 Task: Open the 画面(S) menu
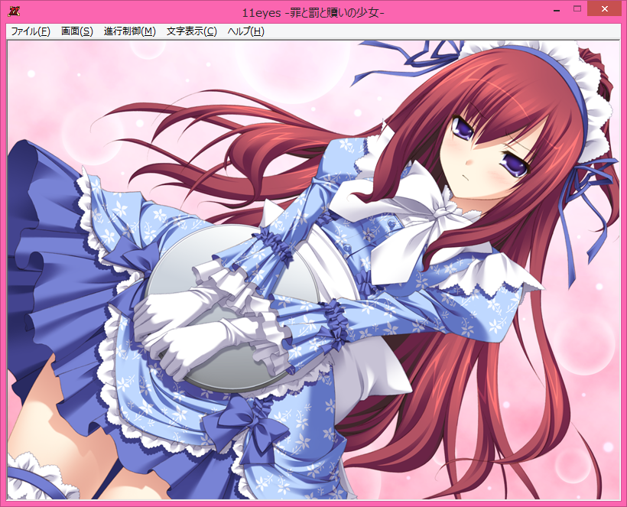pyautogui.click(x=76, y=31)
